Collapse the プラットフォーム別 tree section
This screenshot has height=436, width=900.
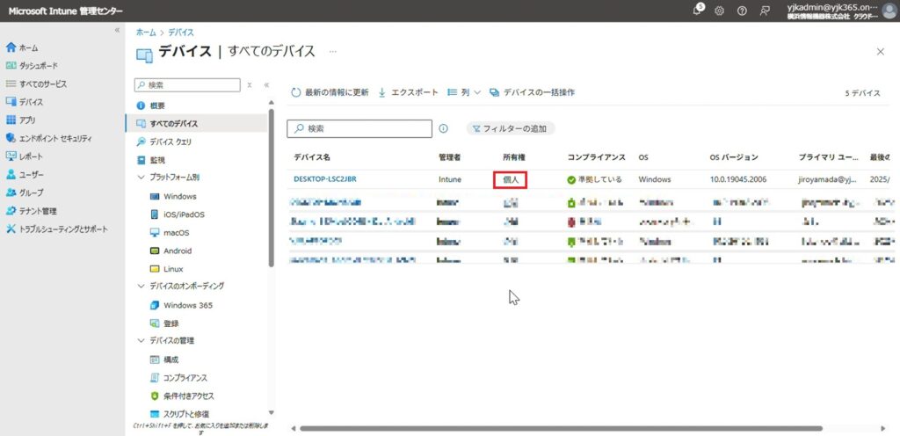142,178
